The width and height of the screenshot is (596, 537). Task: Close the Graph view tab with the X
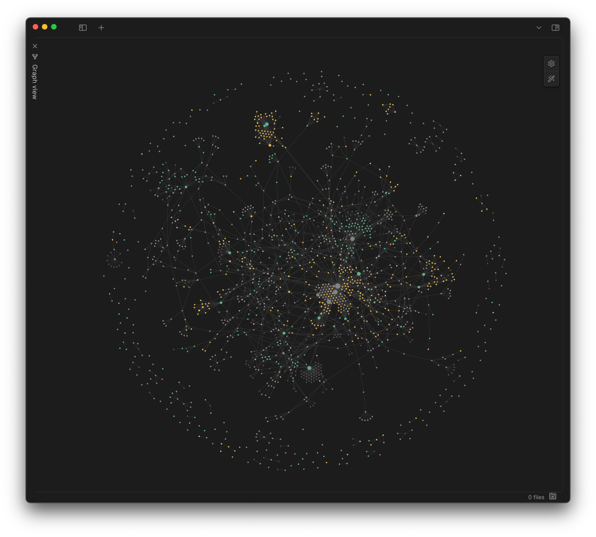coord(35,46)
